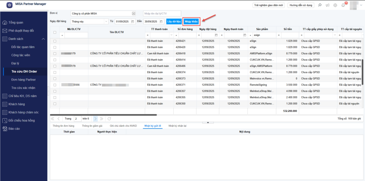Click the Trang page number field
Viewport: 365px width, 181px height.
(78, 119)
